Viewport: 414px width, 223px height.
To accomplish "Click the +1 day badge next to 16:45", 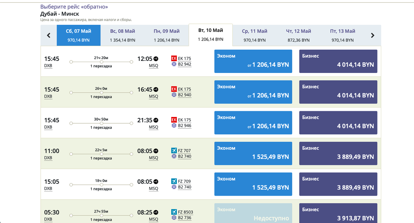I will (x=156, y=90).
